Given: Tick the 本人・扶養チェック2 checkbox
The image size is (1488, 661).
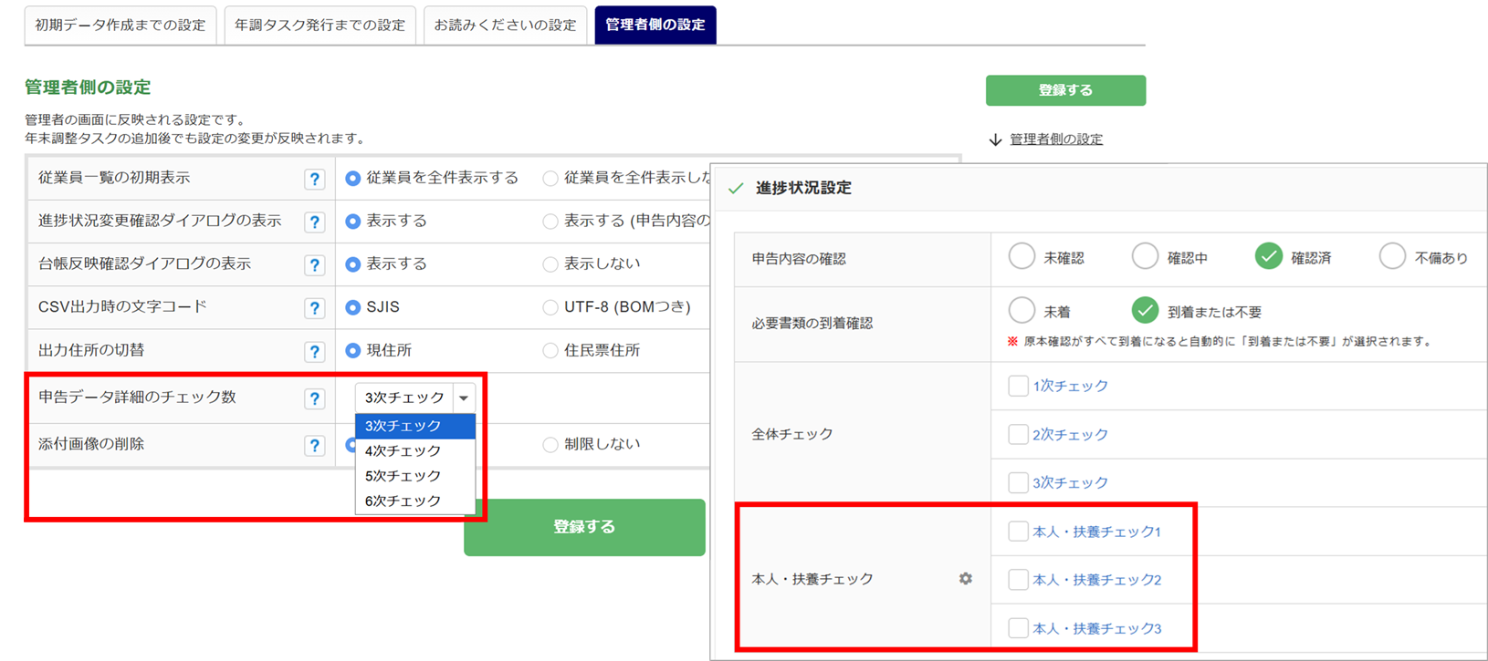Looking at the screenshot, I should tap(1018, 580).
